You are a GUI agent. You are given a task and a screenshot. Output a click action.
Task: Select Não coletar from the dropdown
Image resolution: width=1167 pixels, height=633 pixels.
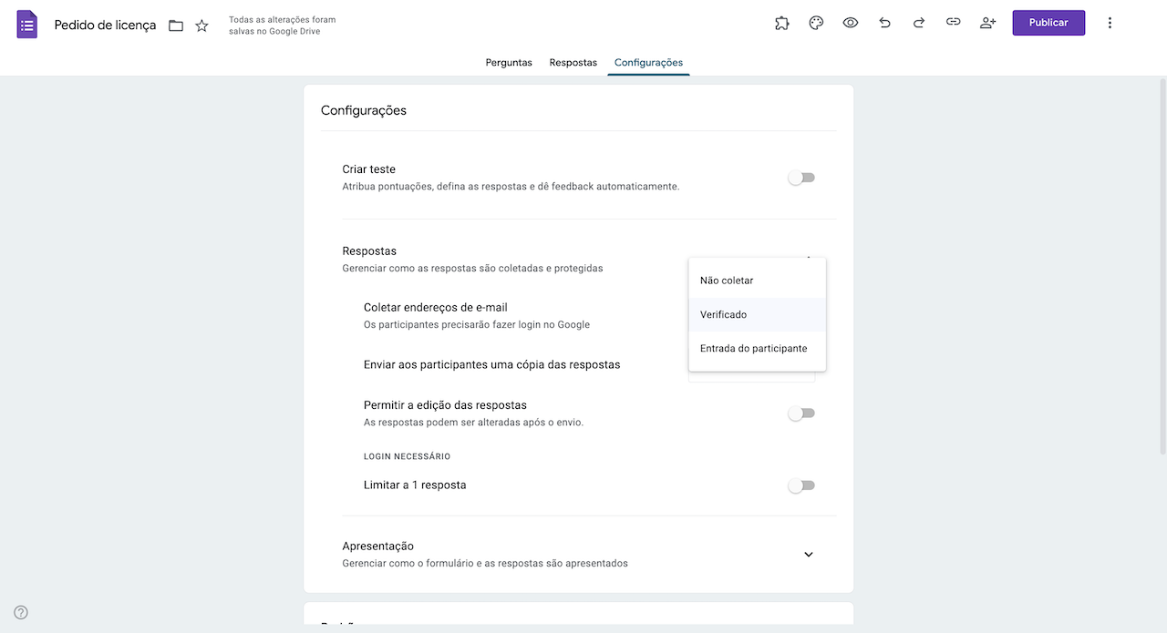point(727,281)
